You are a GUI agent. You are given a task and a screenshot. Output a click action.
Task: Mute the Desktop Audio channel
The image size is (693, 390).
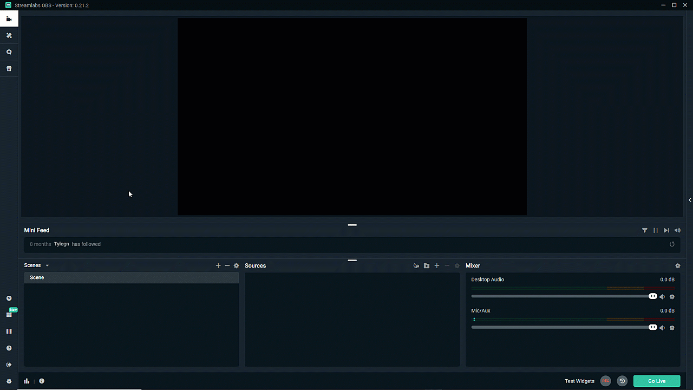(x=662, y=297)
